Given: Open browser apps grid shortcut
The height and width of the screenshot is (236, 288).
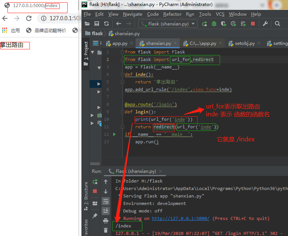Looking at the screenshot, I should click(x=4, y=30).
